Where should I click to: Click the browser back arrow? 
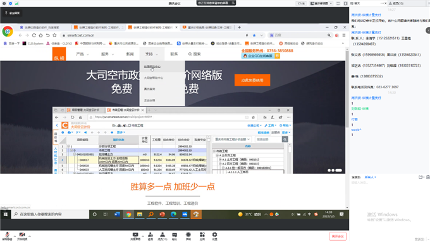click(x=20, y=35)
